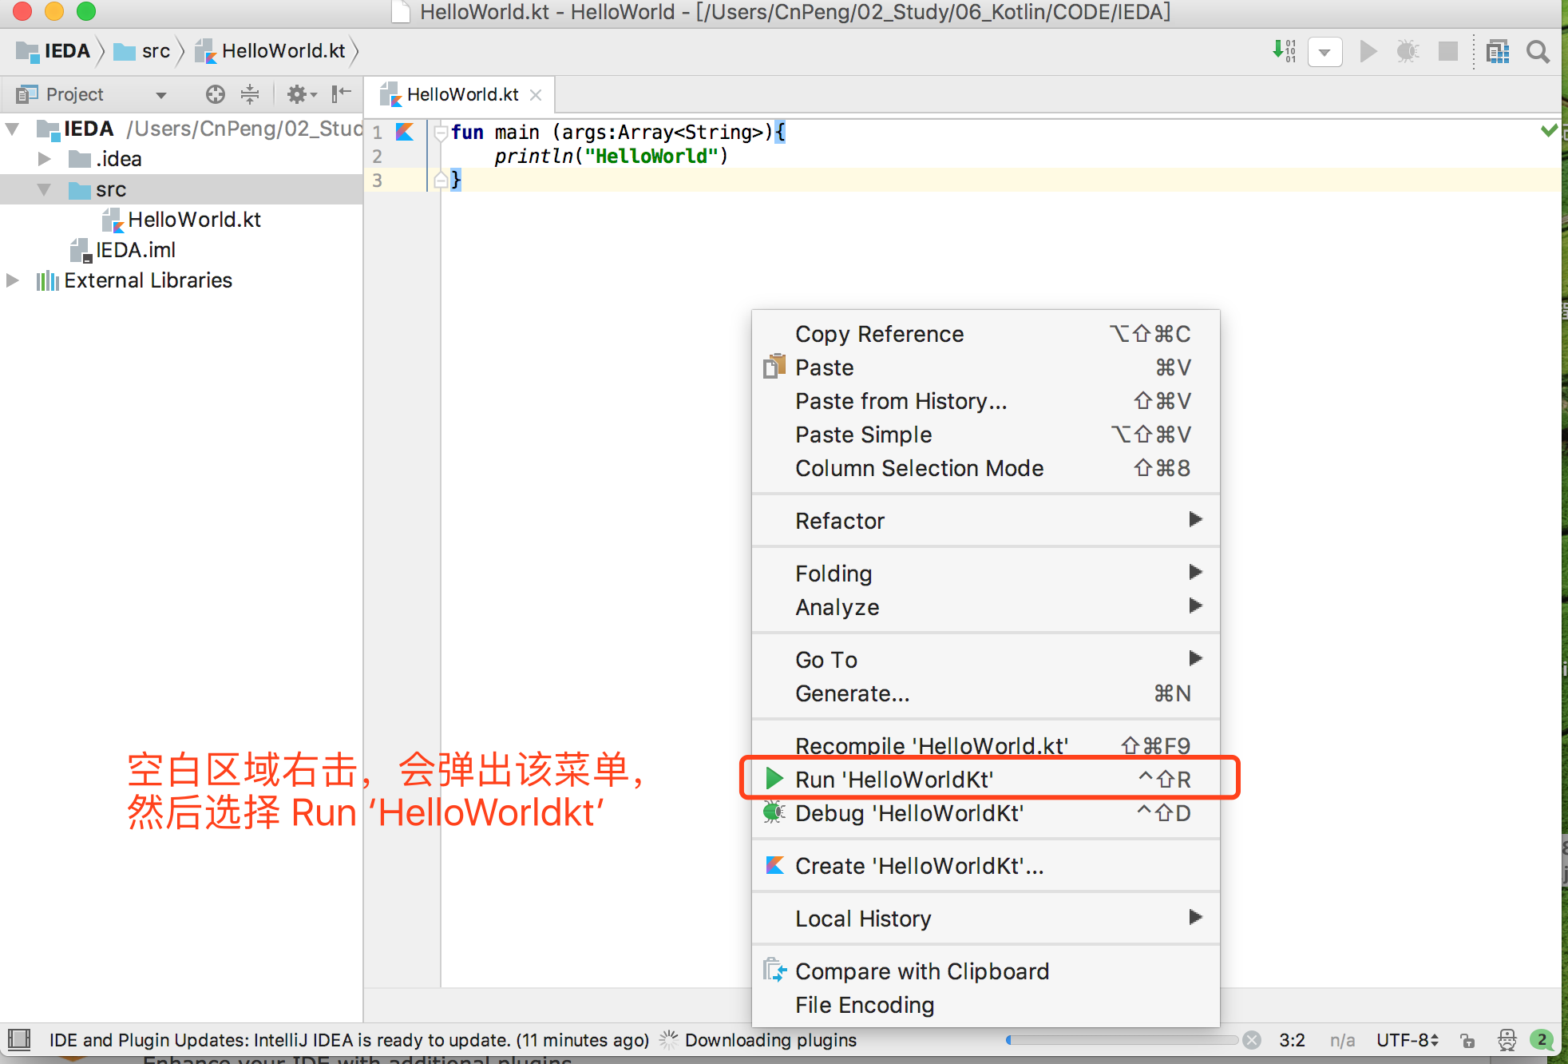Choose Copy Reference from context menu

coord(986,334)
